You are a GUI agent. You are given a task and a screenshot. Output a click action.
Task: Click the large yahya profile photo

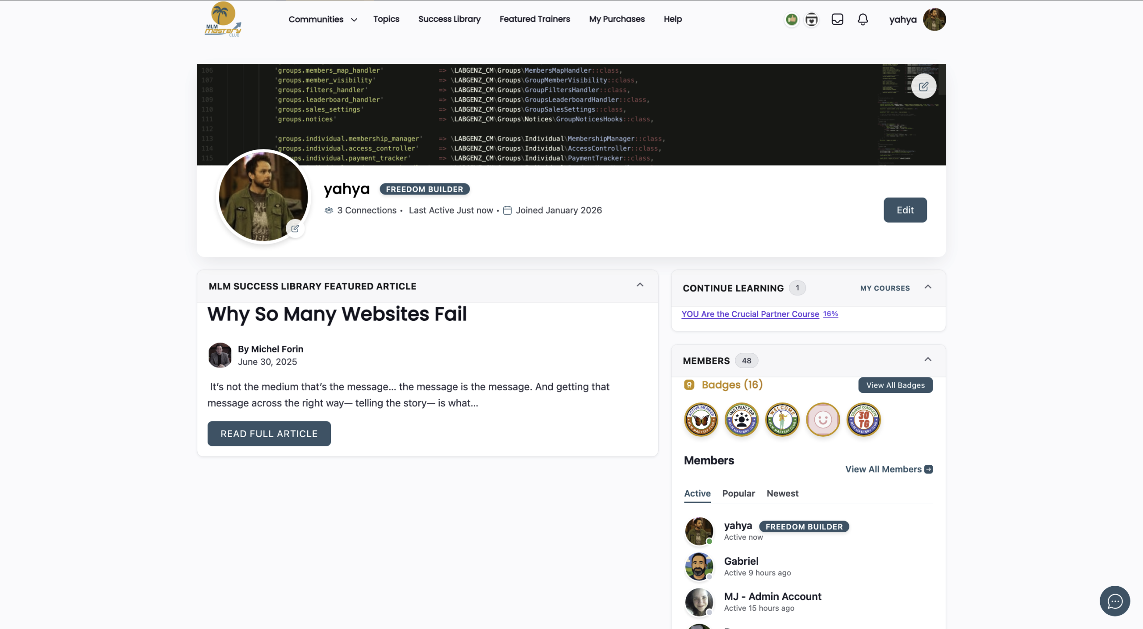[x=263, y=196]
